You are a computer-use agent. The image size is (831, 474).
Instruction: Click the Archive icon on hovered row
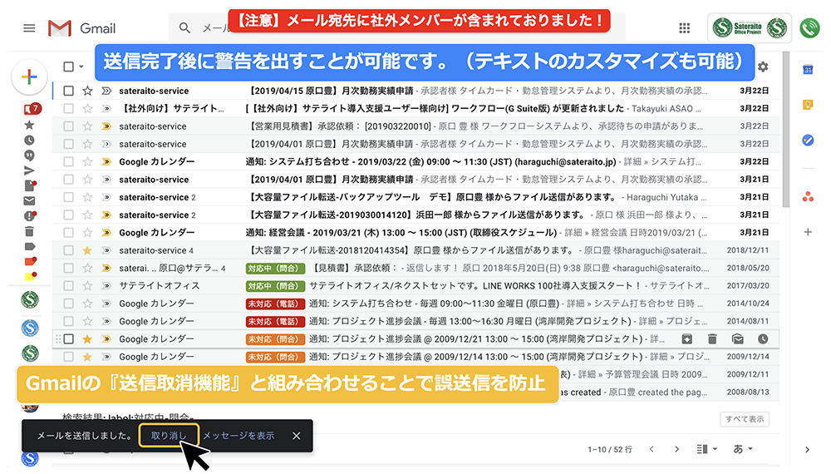[687, 338]
